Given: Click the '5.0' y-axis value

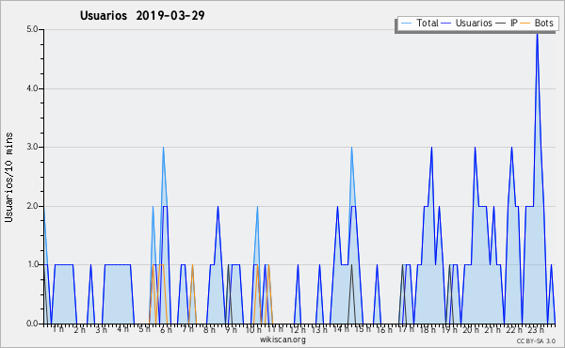Looking at the screenshot, I should 32,29.
